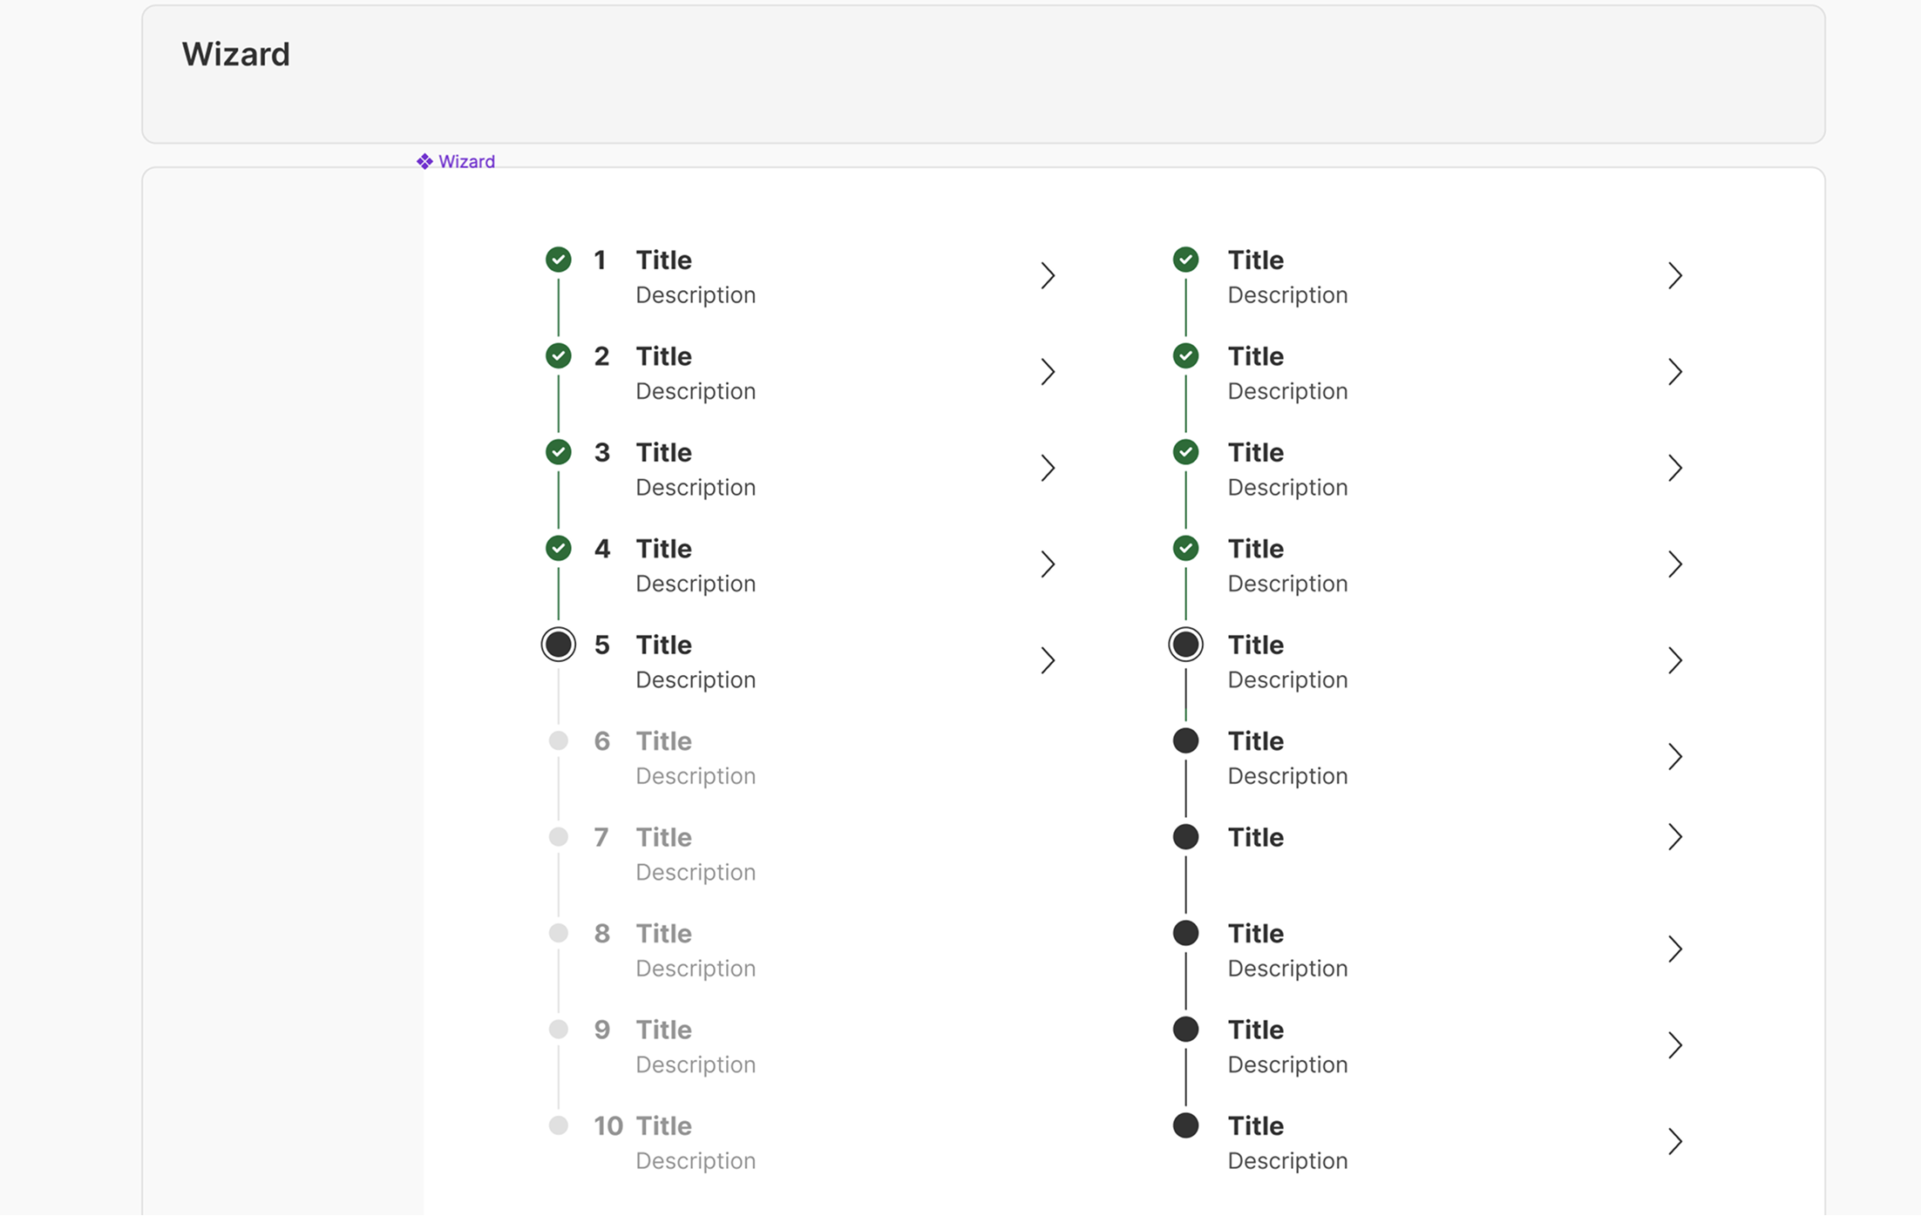
Task: Select the Title text of the unnumbered right-column step
Action: click(1256, 836)
